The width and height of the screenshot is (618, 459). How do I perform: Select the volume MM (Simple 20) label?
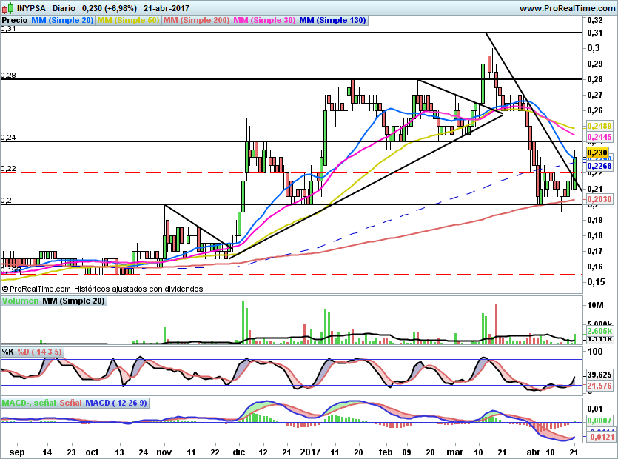pyautogui.click(x=73, y=301)
